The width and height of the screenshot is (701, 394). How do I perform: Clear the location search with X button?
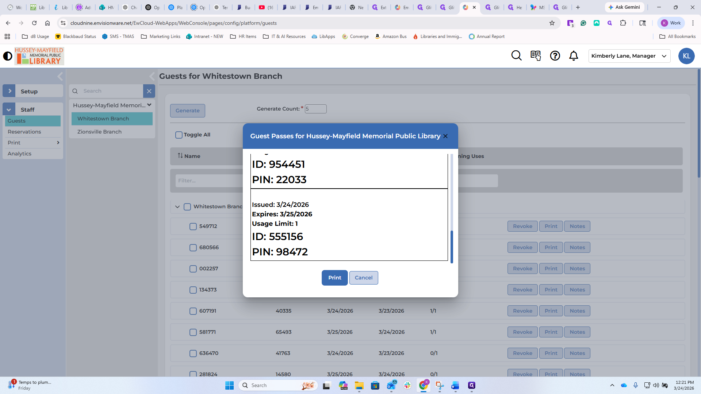(149, 91)
